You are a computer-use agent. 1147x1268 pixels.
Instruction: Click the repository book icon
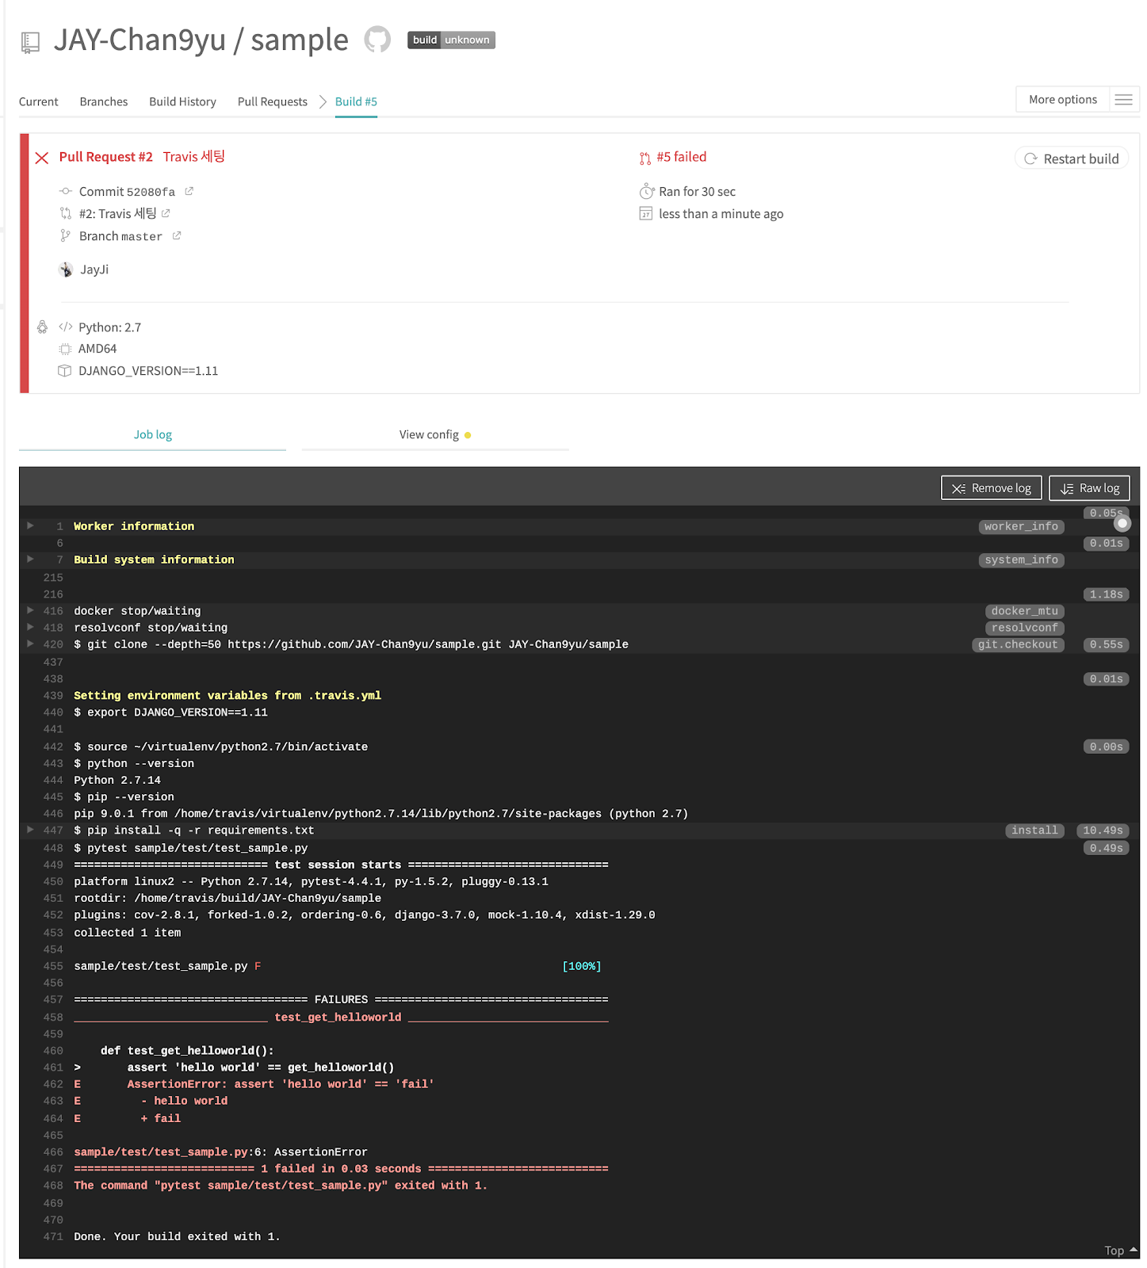[30, 42]
